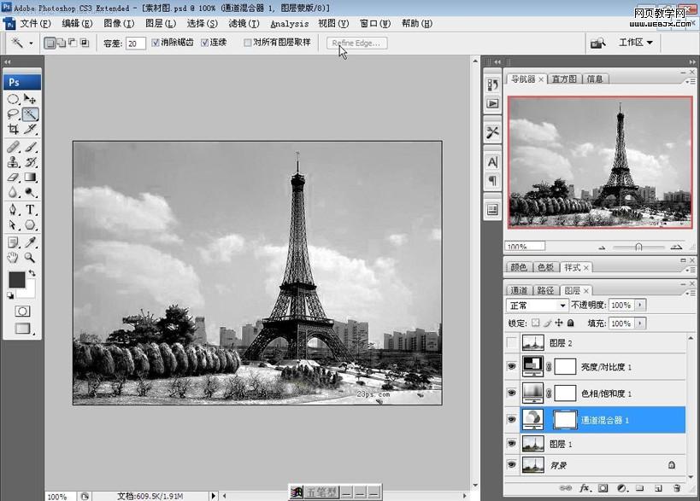Open the Character panel A icon

click(x=492, y=162)
